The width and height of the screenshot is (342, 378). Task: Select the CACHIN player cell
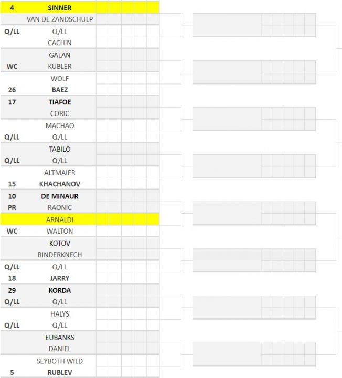pyautogui.click(x=59, y=43)
